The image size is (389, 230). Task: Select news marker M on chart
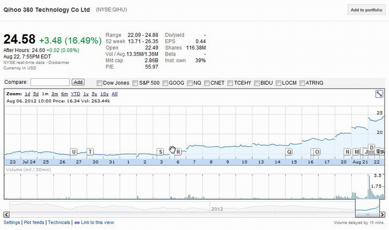[356, 151]
